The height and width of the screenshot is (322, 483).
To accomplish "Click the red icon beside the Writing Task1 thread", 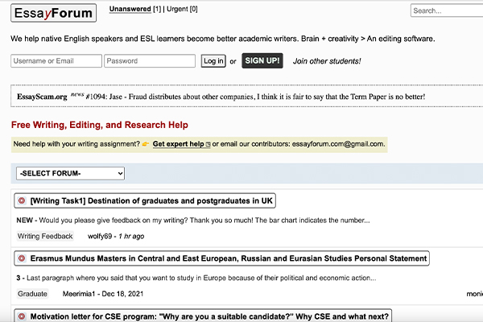I will [22, 200].
